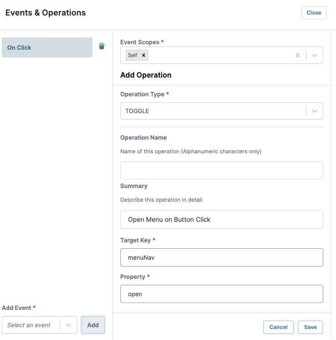
Task: Delete the On Click event with trash icon
Action: (x=102, y=46)
